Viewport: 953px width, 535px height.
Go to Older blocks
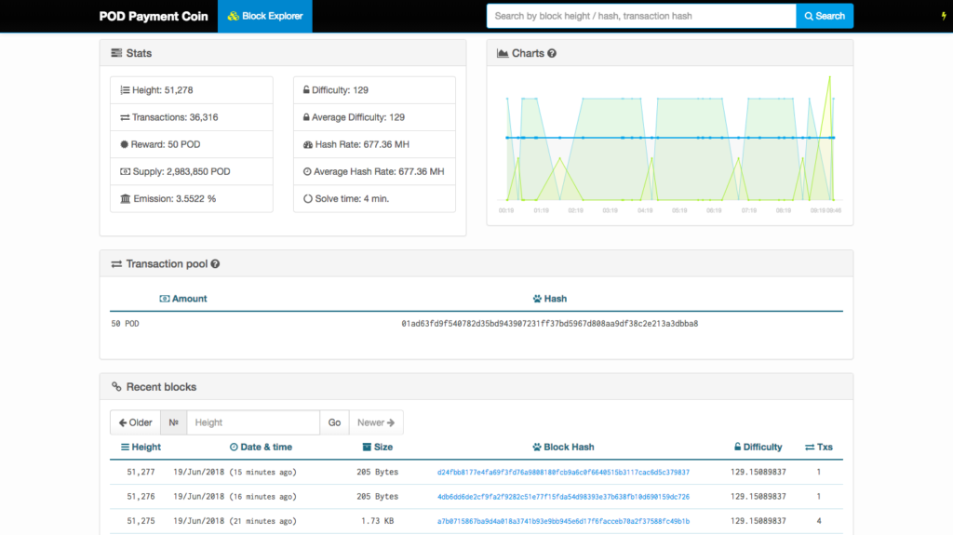136,422
